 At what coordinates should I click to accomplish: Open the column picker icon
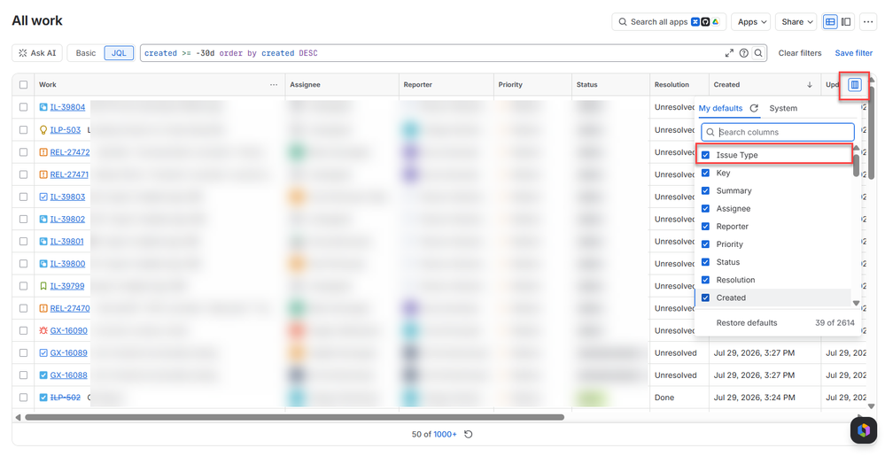855,85
